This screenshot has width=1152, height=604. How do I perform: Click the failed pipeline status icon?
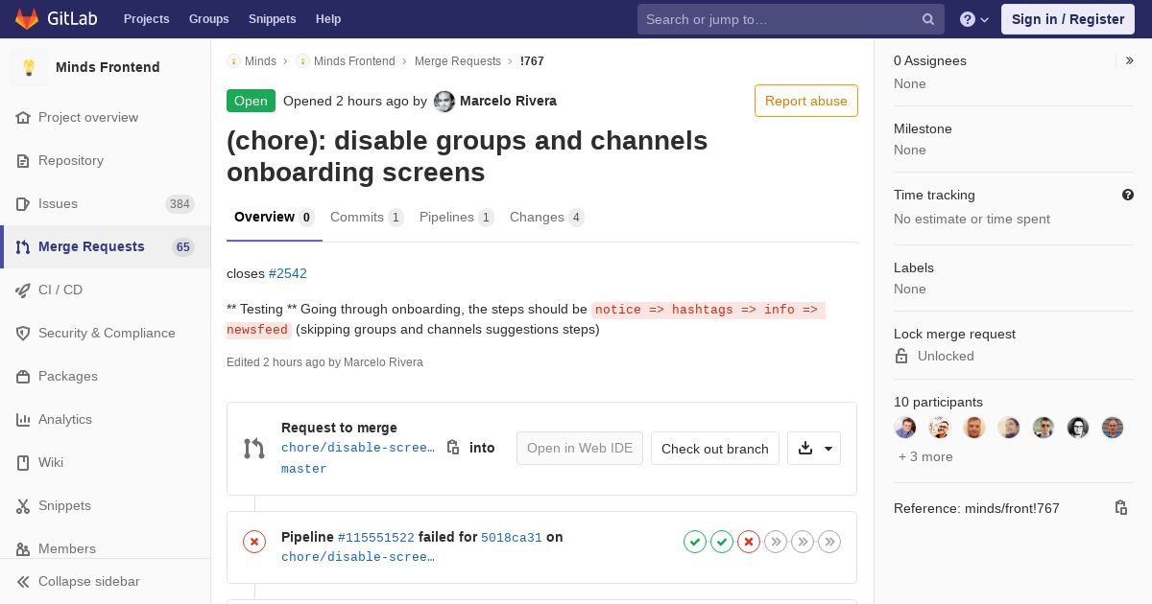(254, 542)
